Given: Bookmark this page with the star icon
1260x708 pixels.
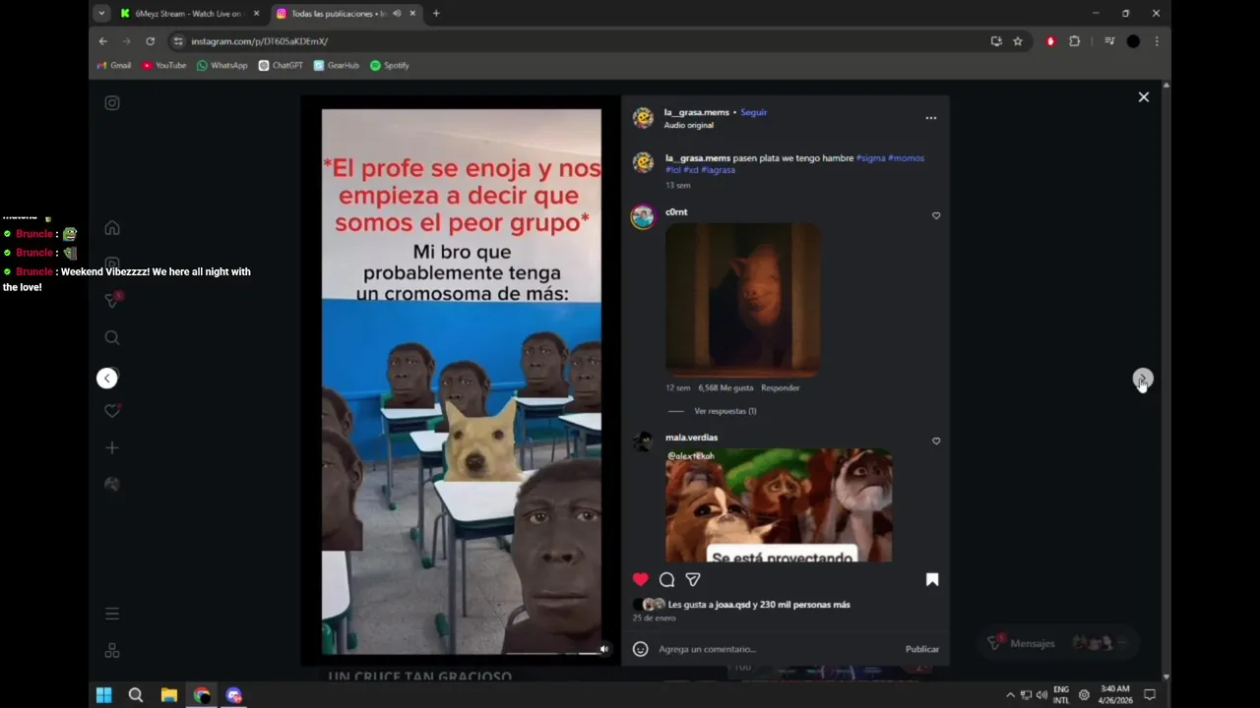Looking at the screenshot, I should (x=1018, y=41).
